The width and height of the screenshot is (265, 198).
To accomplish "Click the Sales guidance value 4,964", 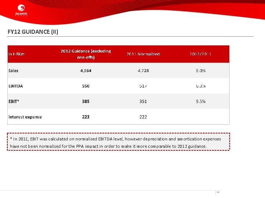I will [x=86, y=70].
